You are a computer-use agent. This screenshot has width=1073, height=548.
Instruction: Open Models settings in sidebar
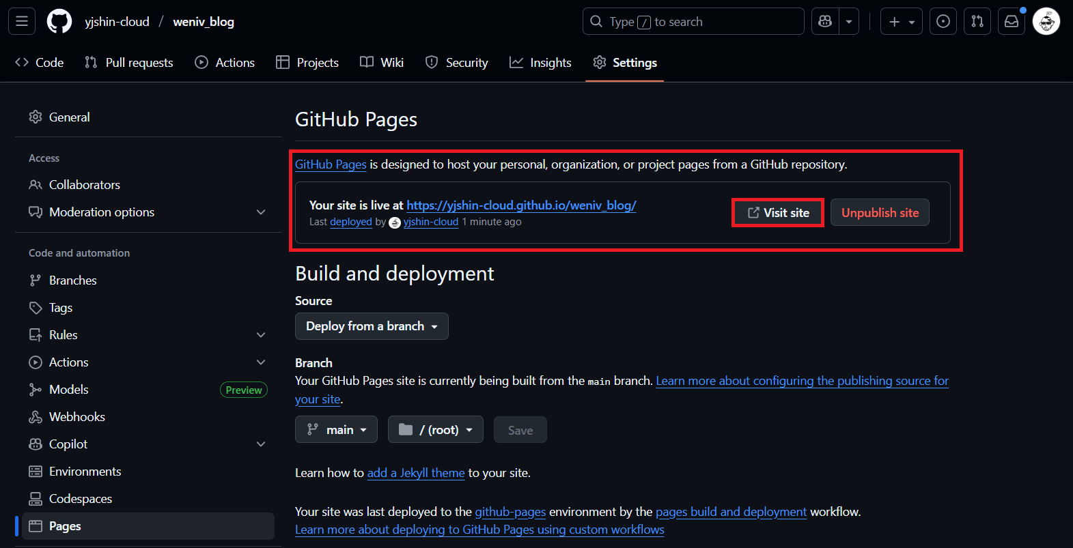[148, 389]
